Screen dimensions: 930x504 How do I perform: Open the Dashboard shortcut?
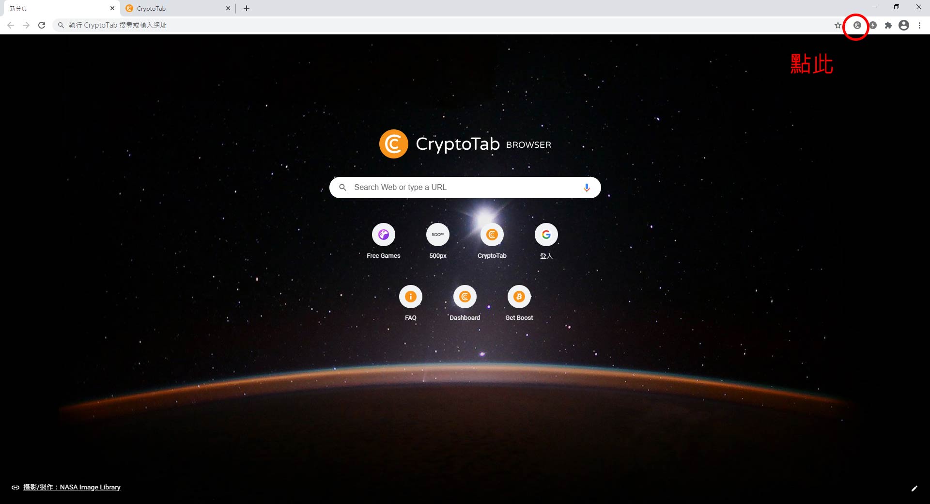click(465, 303)
